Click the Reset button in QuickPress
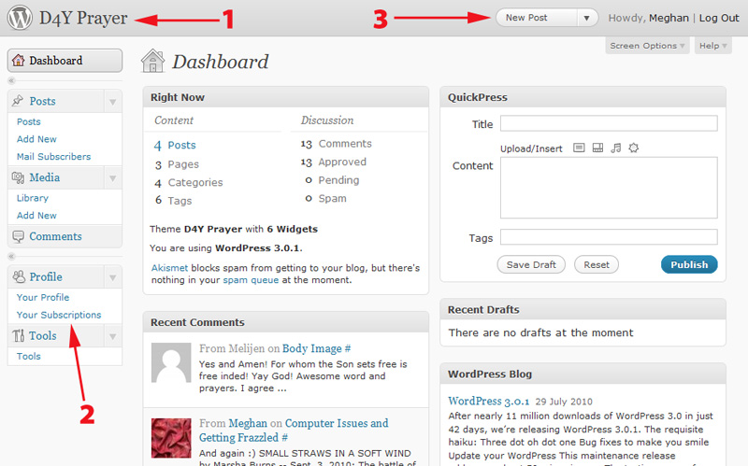Viewport: 748px width, 466px height. [x=597, y=264]
